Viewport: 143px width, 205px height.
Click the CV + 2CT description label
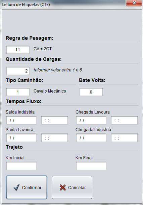pos(43,49)
